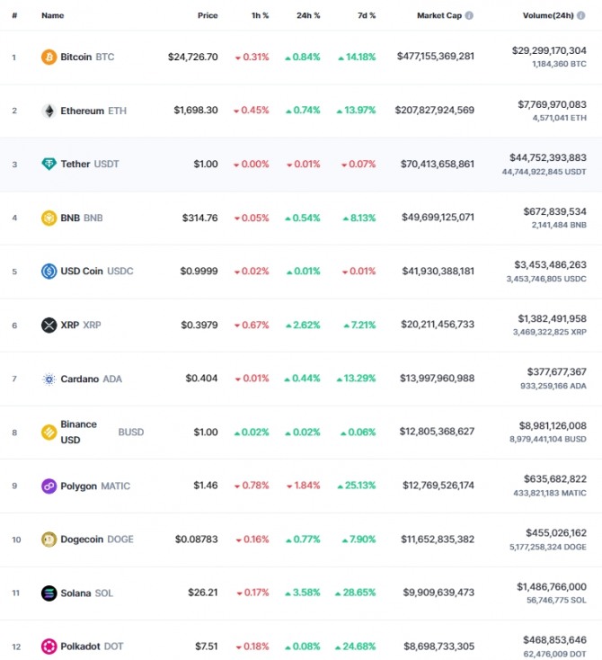Click Bitcoin's market cap value $477,155,369,281
Viewport: 602px width, 660px height.
(x=436, y=57)
